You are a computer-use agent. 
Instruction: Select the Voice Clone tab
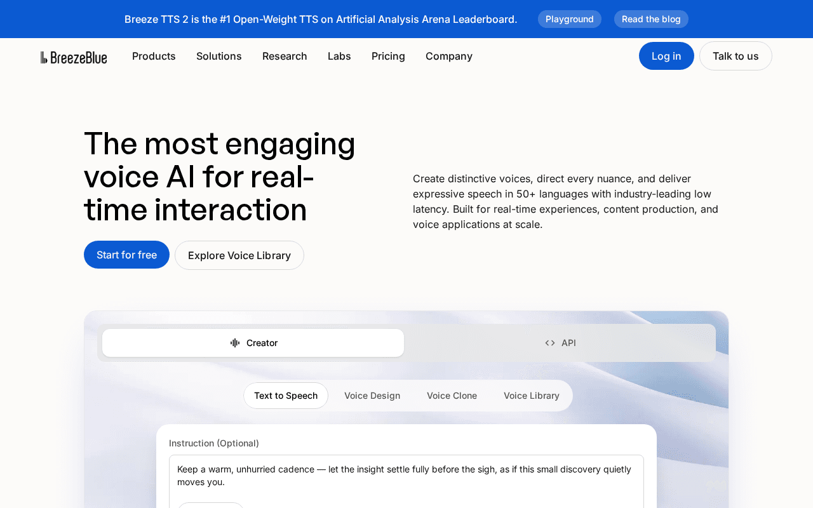452,396
